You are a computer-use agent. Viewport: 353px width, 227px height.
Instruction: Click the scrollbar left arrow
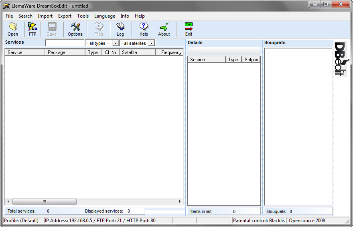click(8, 202)
